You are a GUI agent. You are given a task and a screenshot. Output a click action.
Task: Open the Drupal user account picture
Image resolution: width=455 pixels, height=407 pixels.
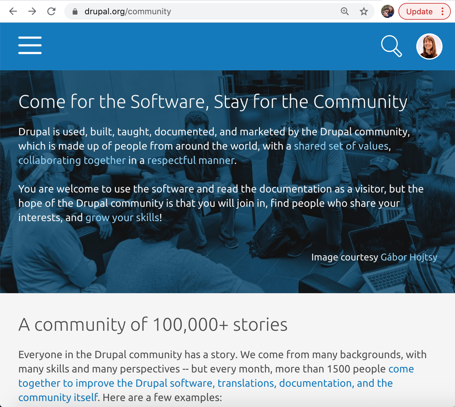tap(429, 46)
